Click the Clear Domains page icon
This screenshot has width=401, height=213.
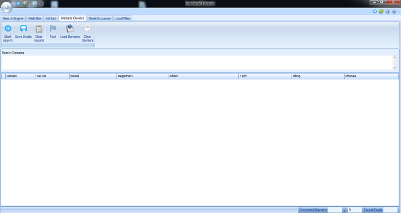click(x=88, y=29)
